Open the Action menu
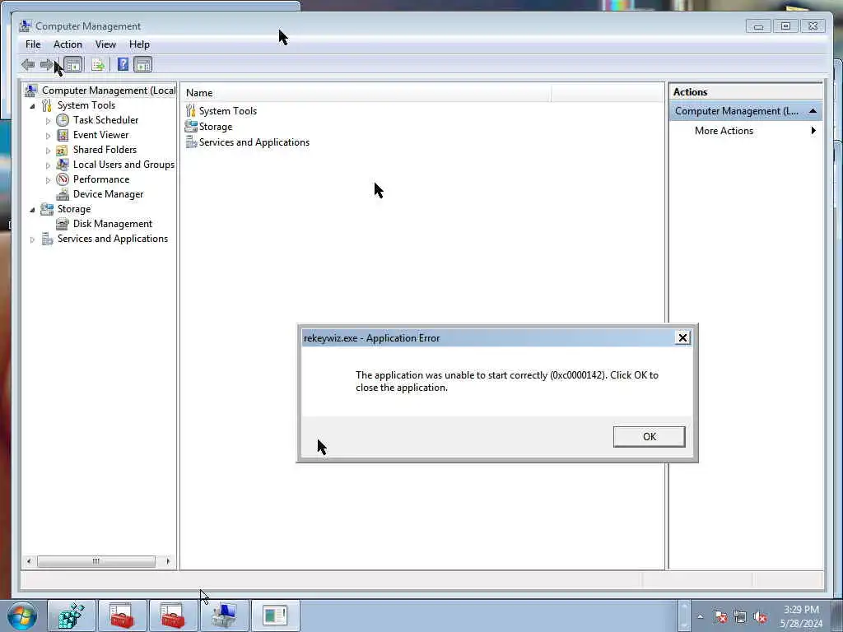 point(68,44)
